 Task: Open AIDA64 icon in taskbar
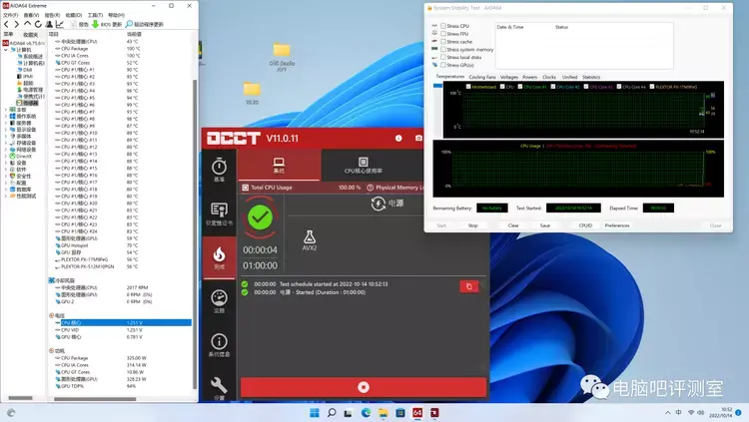pyautogui.click(x=417, y=413)
